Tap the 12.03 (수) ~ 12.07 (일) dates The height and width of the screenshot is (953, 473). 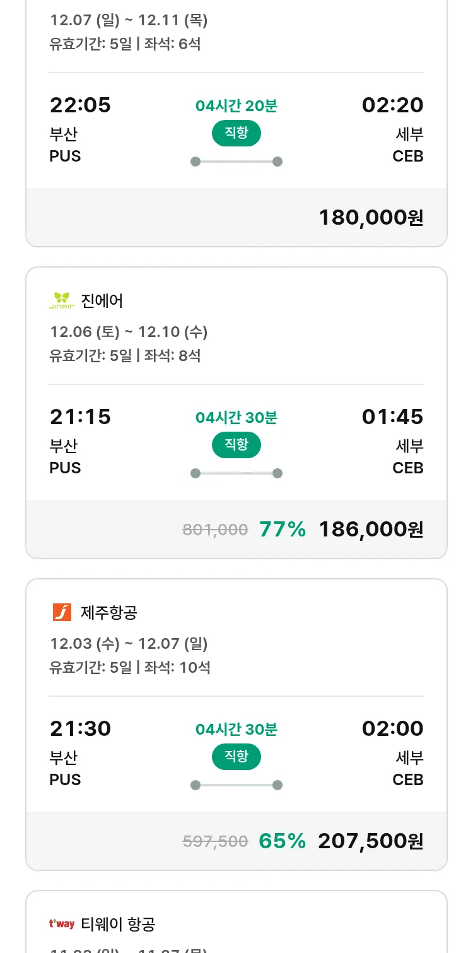tap(129, 644)
